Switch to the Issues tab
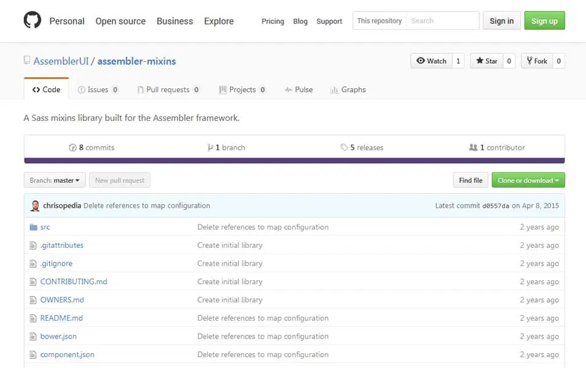This screenshot has width=586, height=368. [x=98, y=90]
